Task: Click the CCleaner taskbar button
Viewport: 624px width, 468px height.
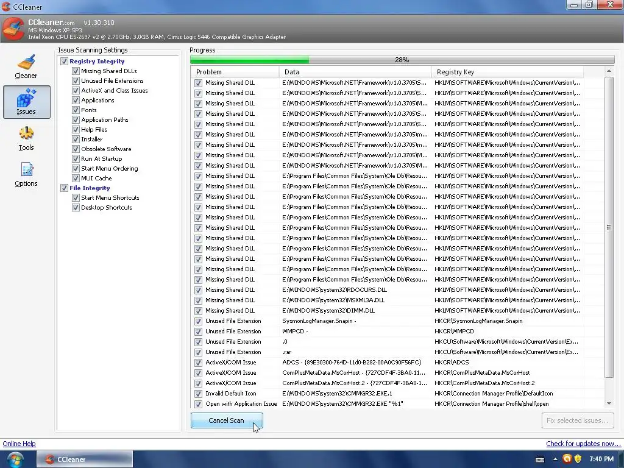Action: (85, 459)
